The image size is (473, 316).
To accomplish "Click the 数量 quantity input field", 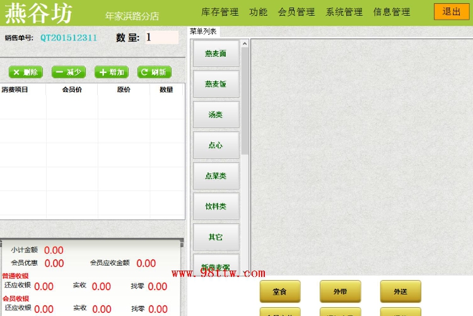I will (162, 37).
